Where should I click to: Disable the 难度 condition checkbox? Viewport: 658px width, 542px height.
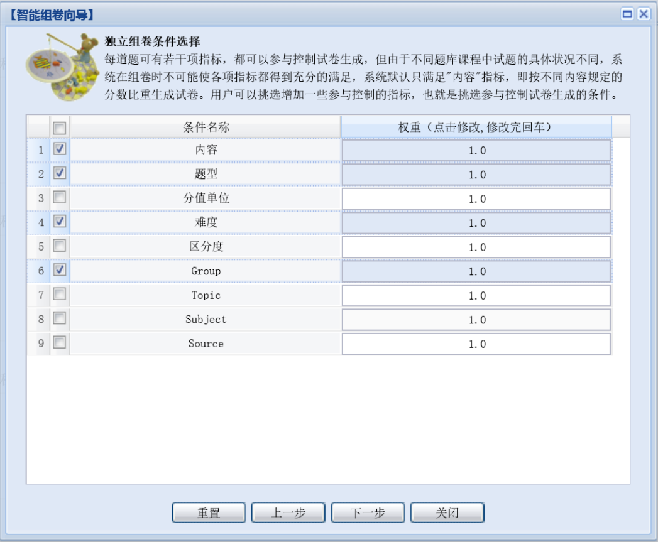point(60,221)
